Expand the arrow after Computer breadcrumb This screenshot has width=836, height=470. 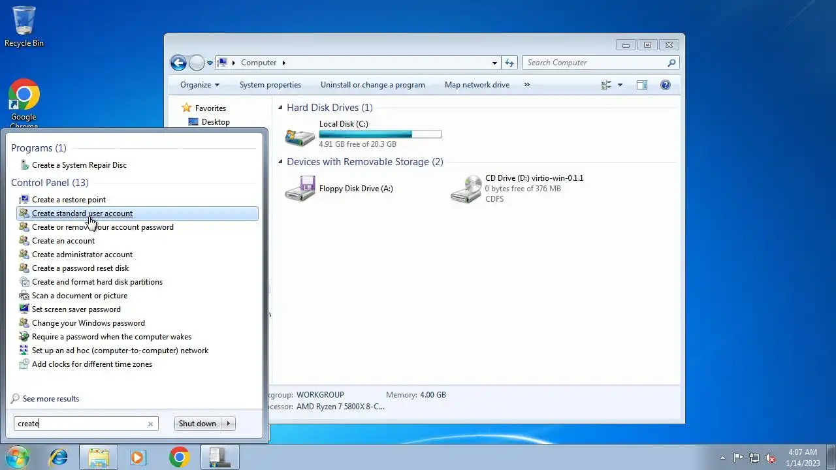(283, 63)
